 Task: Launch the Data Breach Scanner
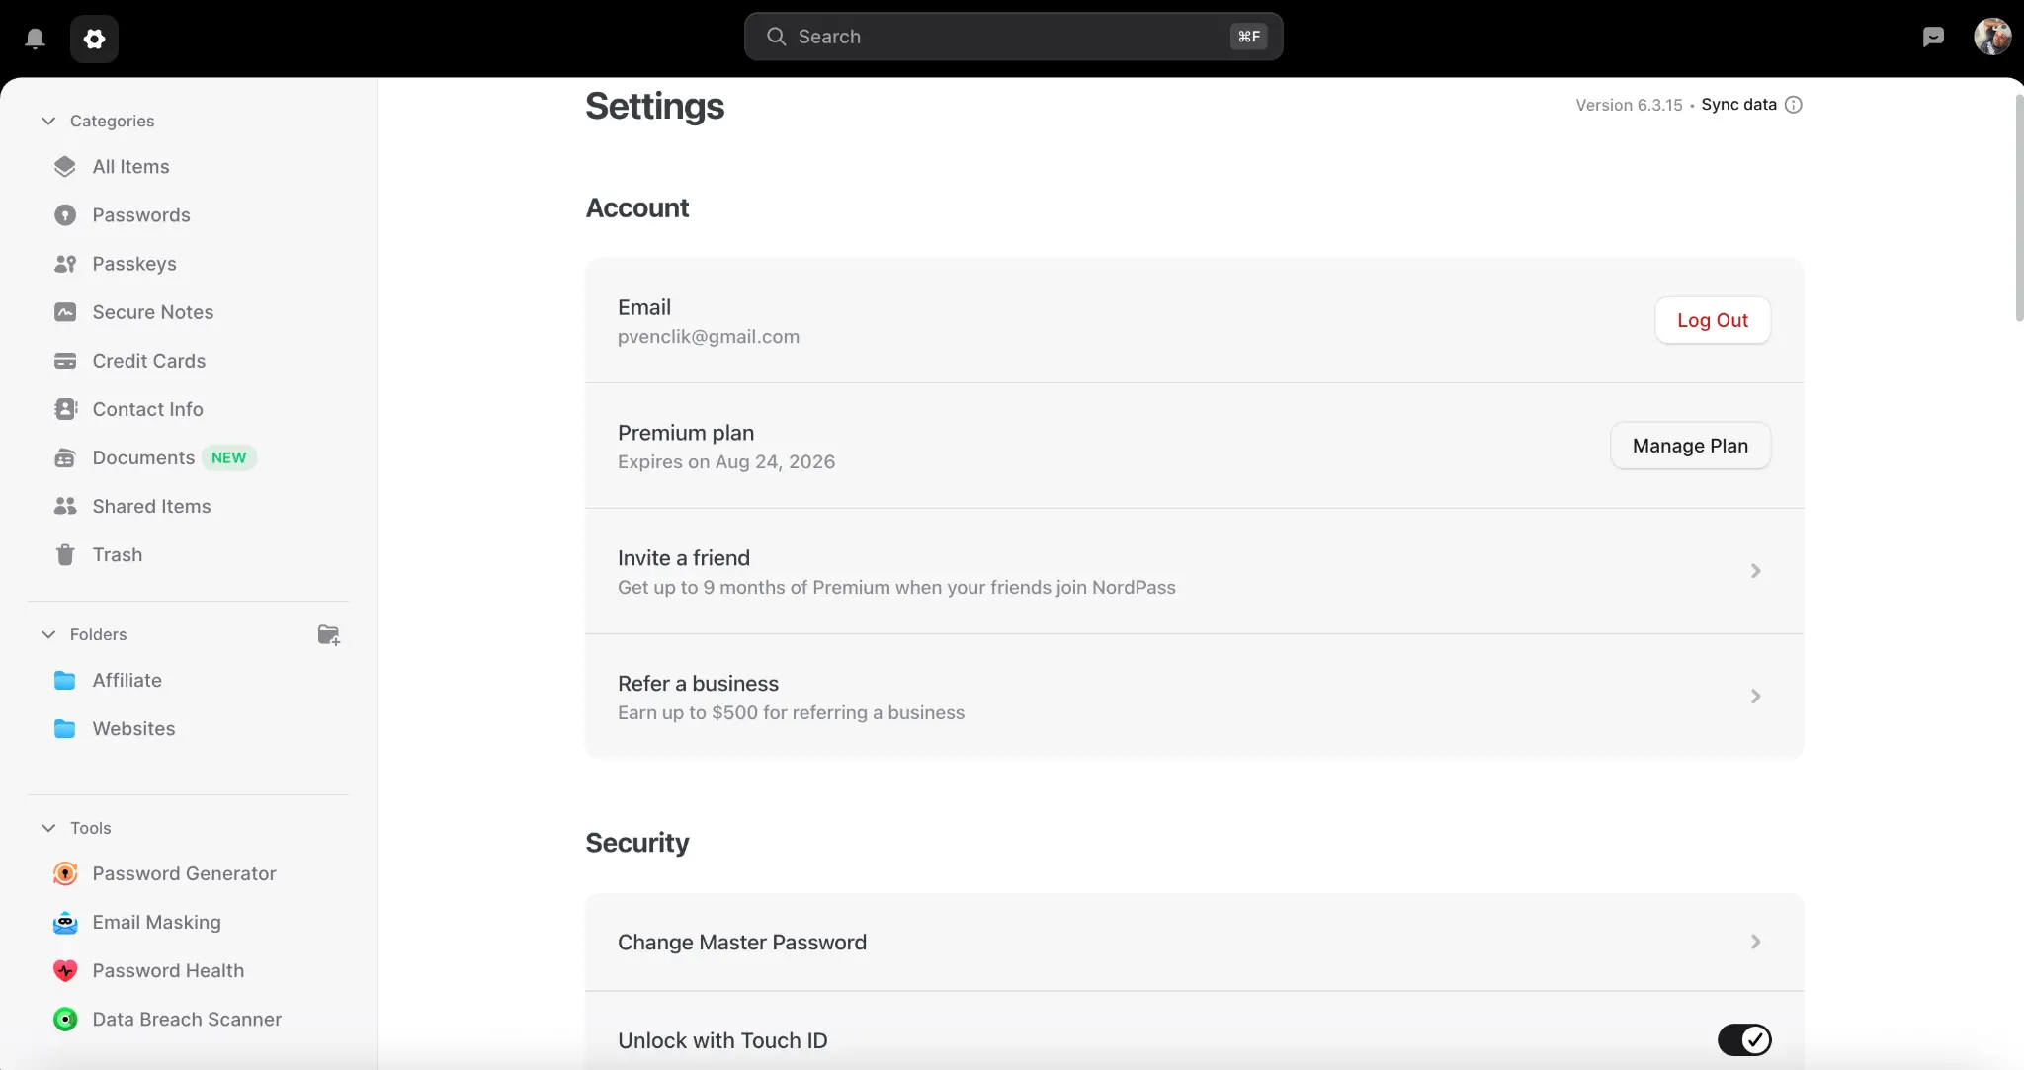click(x=187, y=1019)
